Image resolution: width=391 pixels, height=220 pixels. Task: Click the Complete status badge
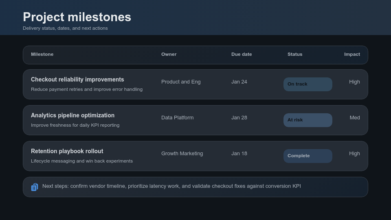(x=308, y=156)
